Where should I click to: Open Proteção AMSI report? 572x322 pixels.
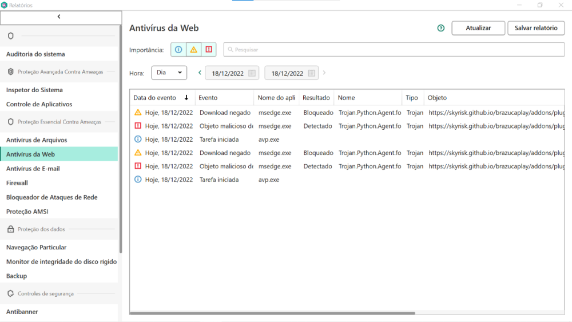27,212
